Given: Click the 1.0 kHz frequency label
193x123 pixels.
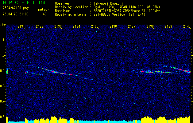Looking at the screenshot, I should 3,55.
